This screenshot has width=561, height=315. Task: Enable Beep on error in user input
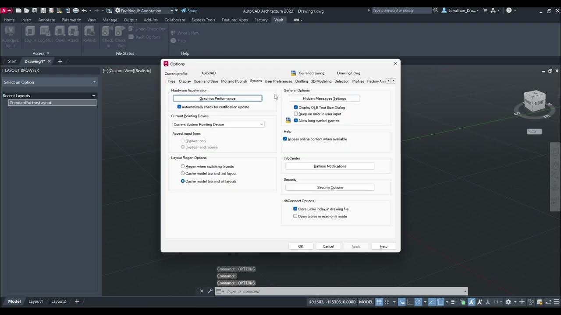coord(296,114)
